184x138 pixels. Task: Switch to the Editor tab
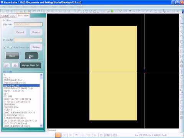13,16
